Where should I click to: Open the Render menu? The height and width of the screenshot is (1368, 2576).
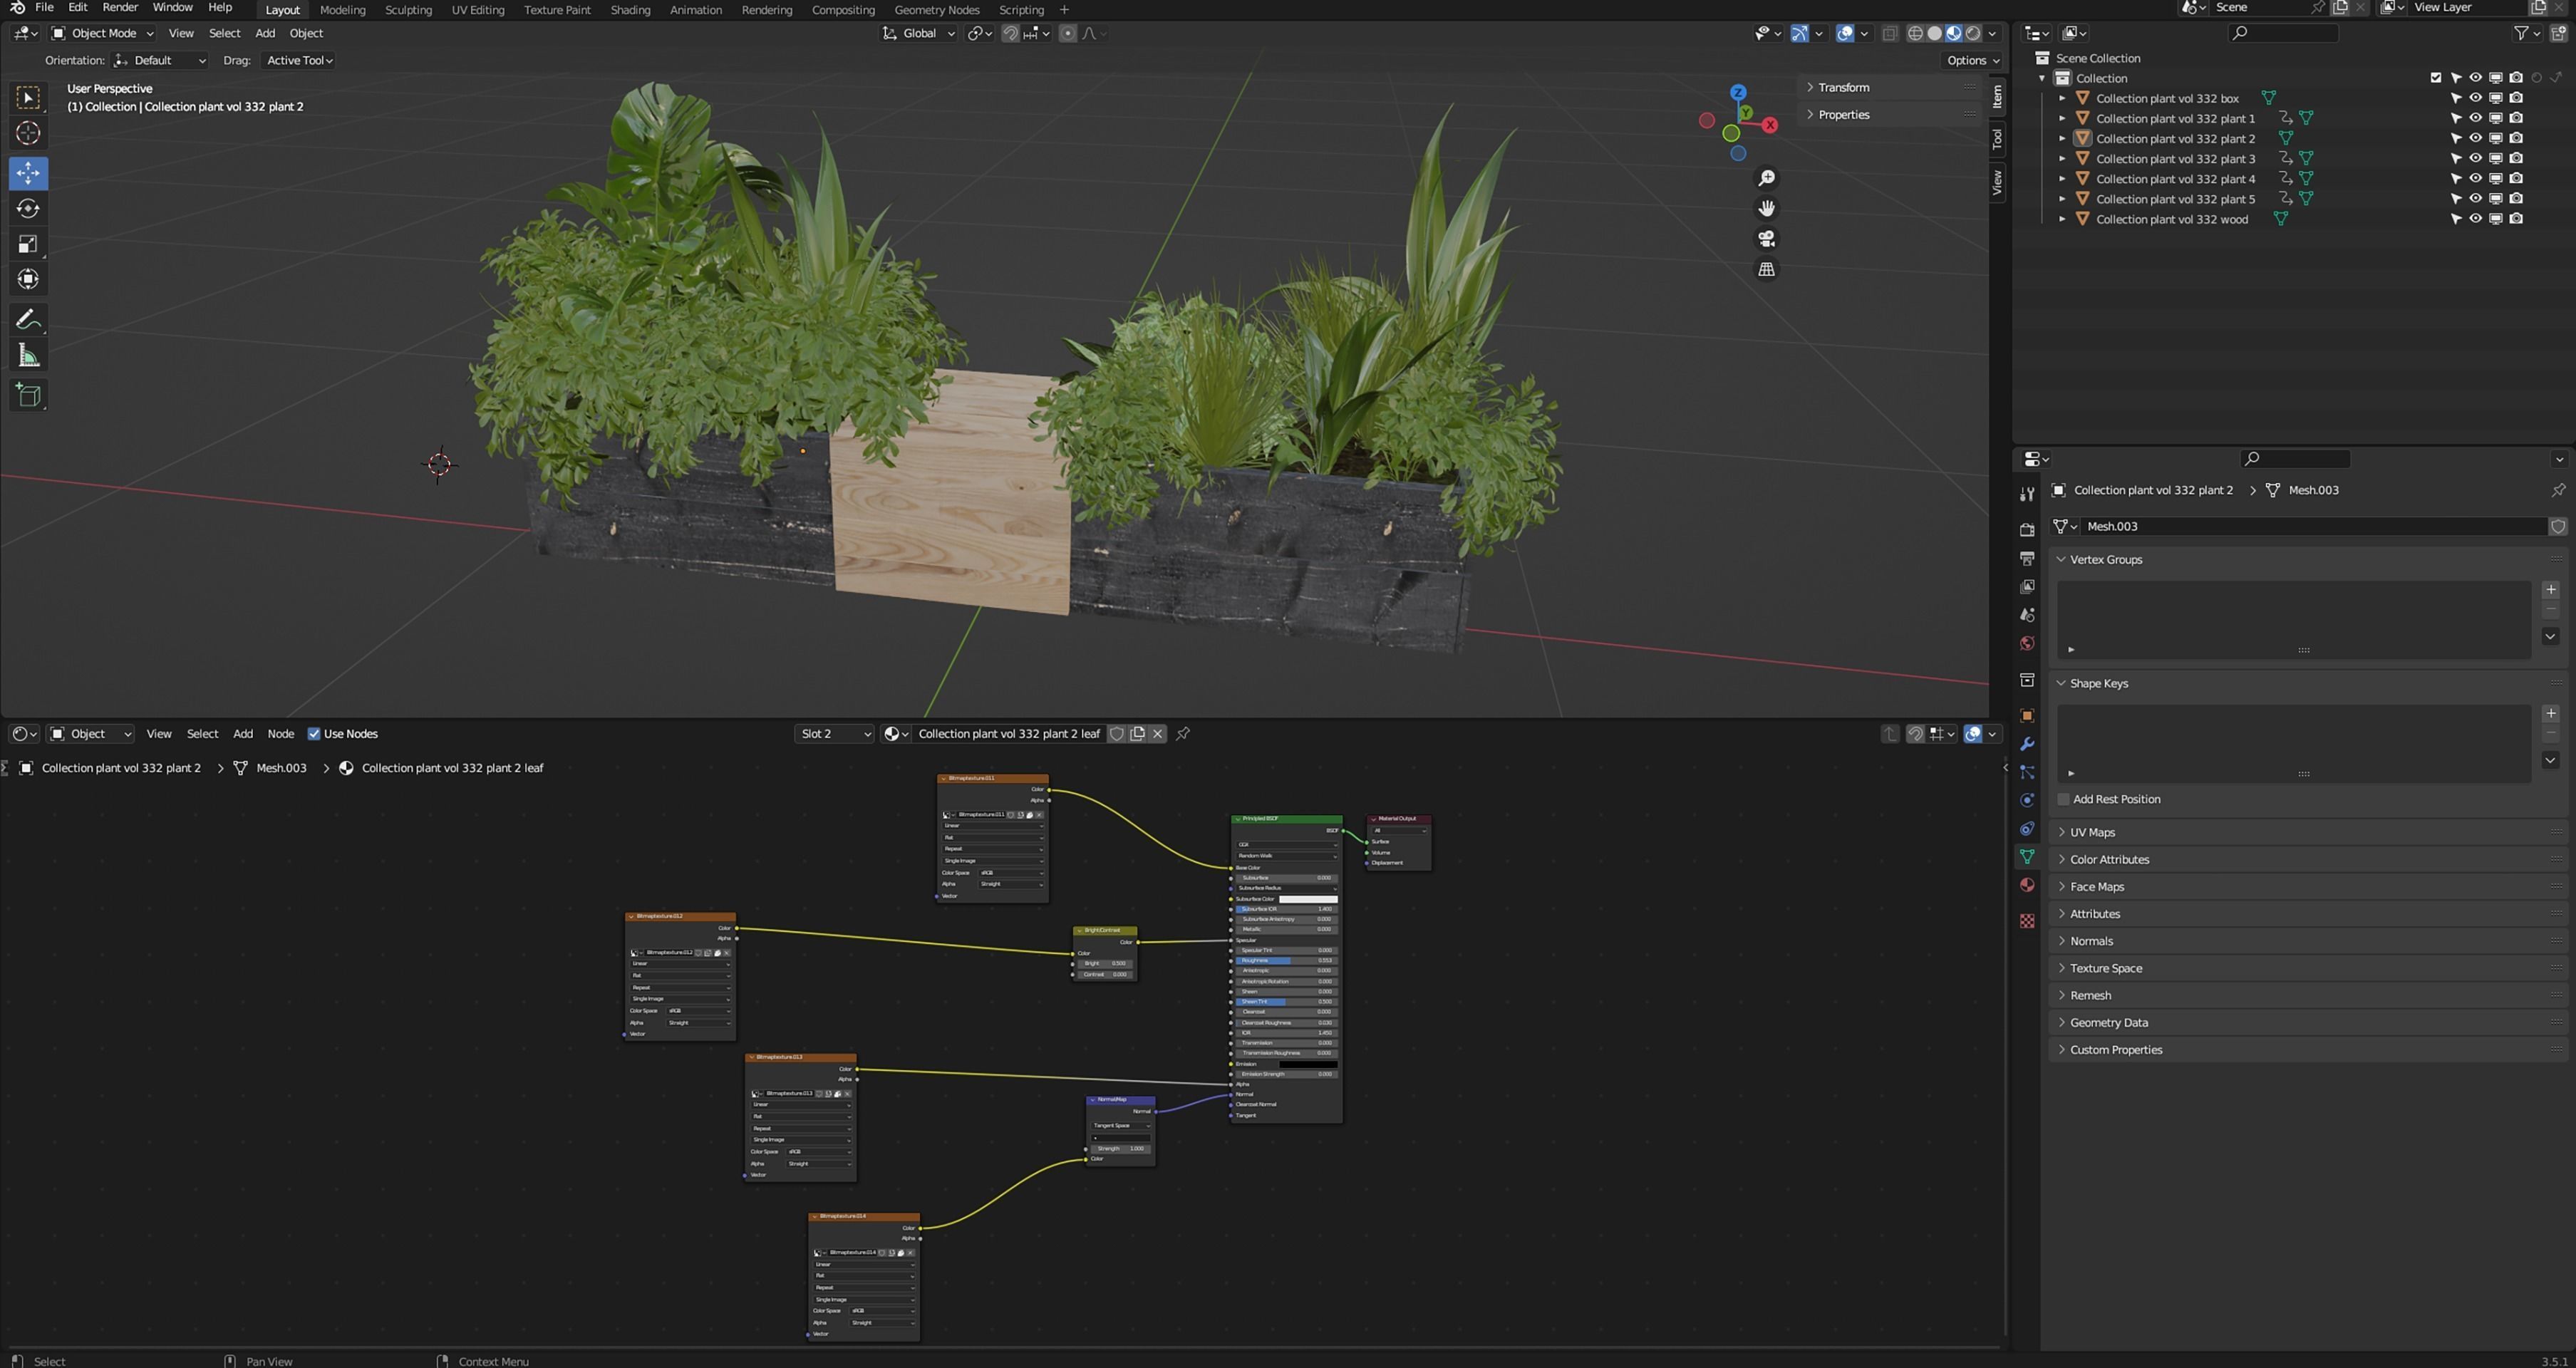[120, 8]
